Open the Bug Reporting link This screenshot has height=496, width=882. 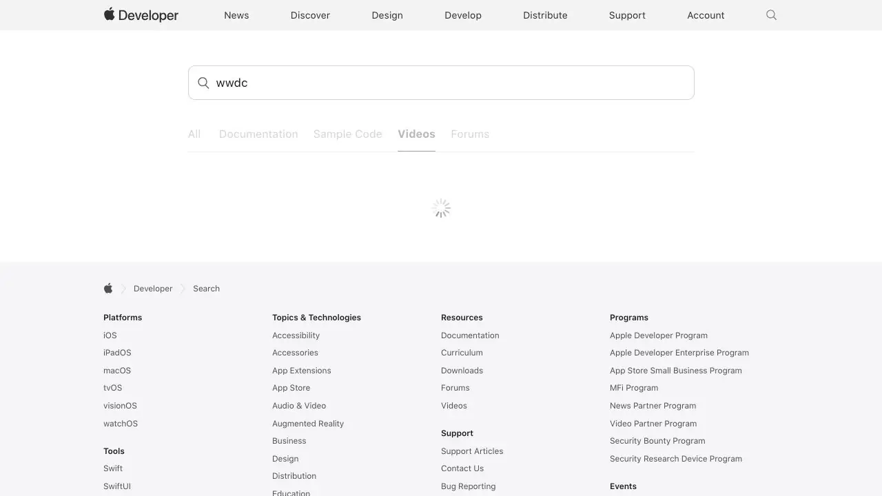coord(469,486)
